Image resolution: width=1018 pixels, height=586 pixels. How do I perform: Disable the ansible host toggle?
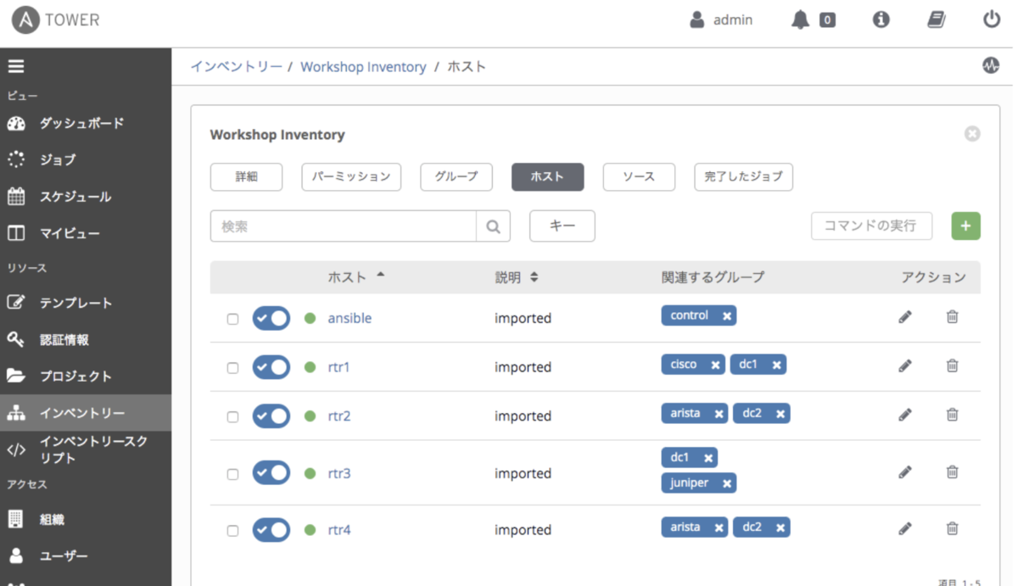click(271, 318)
